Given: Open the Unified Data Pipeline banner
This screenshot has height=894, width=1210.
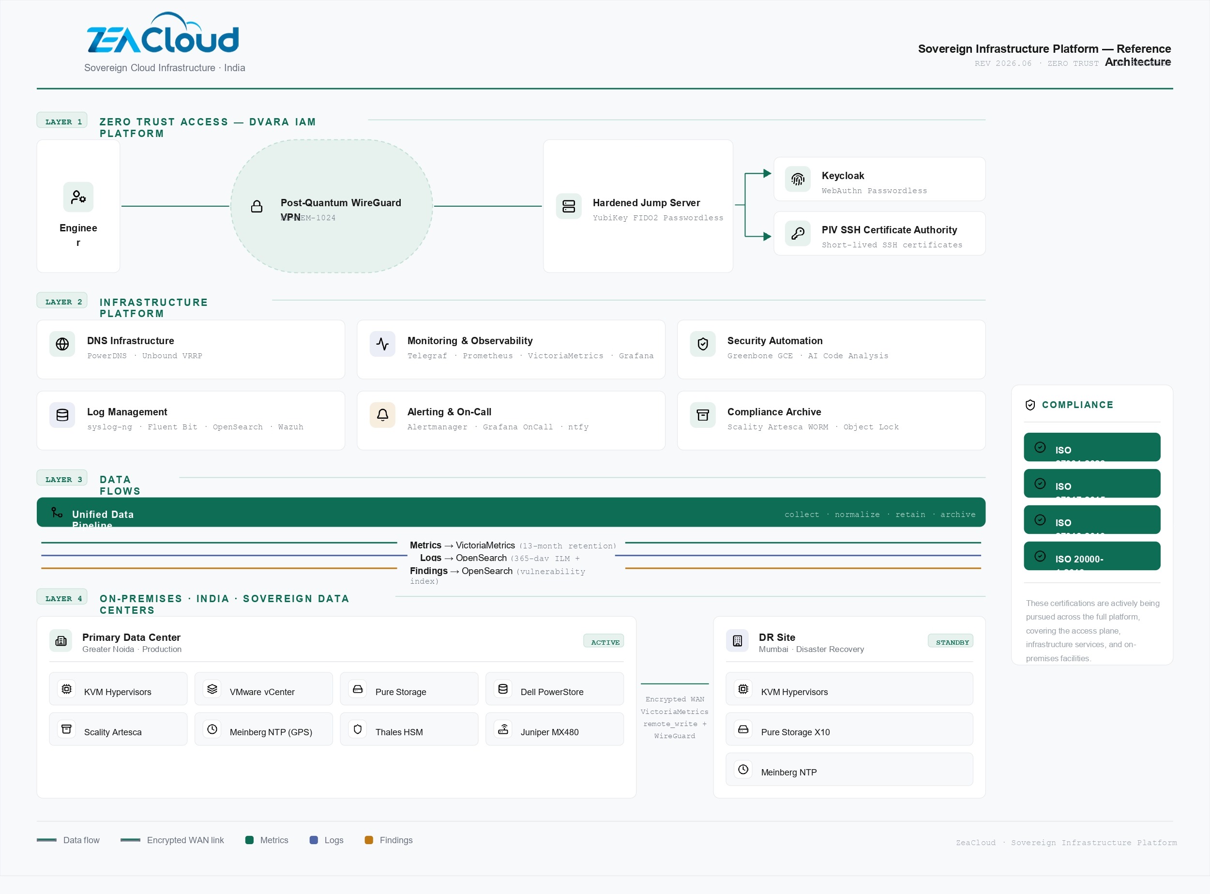Looking at the screenshot, I should 511,512.
